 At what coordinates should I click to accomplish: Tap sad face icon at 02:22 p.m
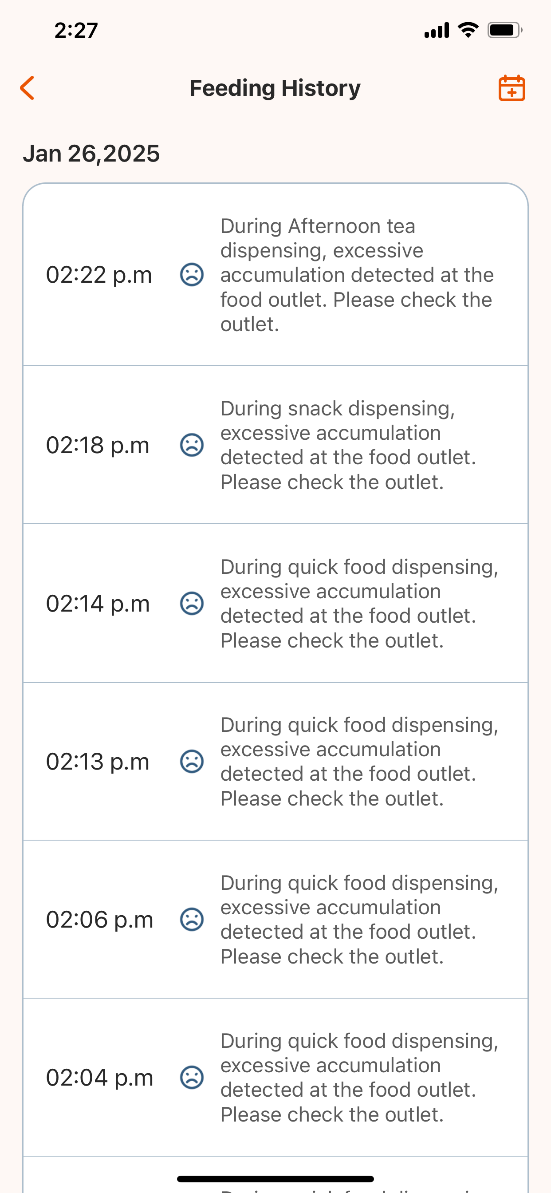tap(192, 275)
